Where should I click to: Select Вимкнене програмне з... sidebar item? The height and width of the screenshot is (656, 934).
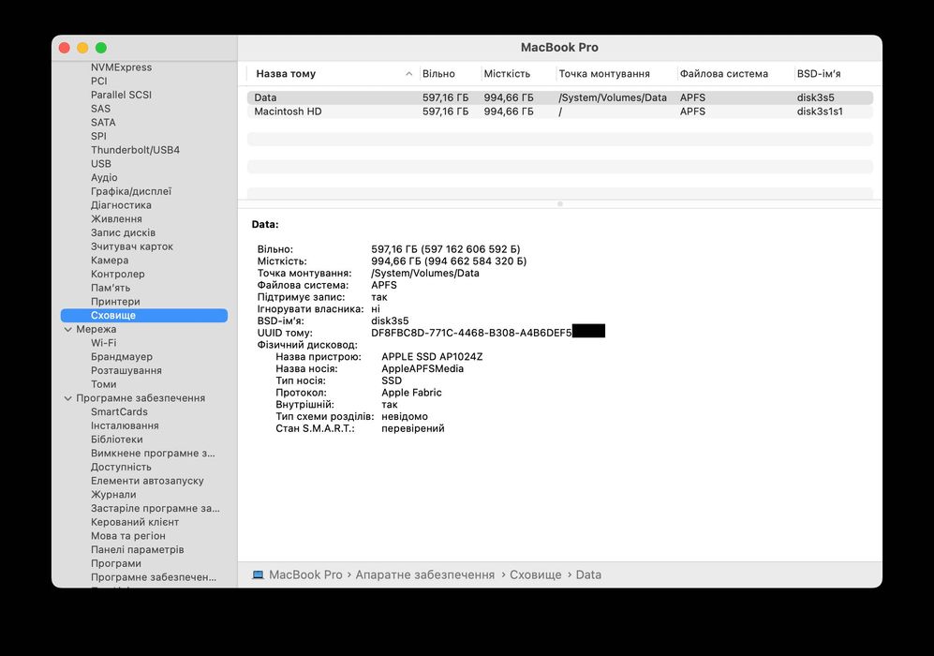(153, 454)
